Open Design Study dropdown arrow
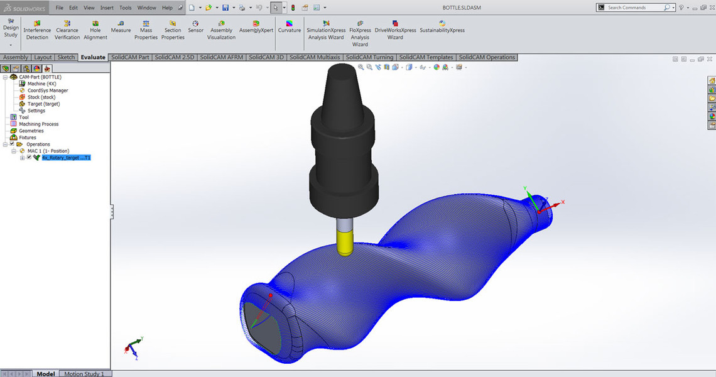Screen dimensions: 716x377 [11, 45]
